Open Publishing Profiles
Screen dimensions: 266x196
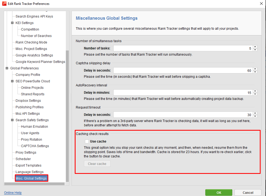pyautogui.click(x=29, y=107)
